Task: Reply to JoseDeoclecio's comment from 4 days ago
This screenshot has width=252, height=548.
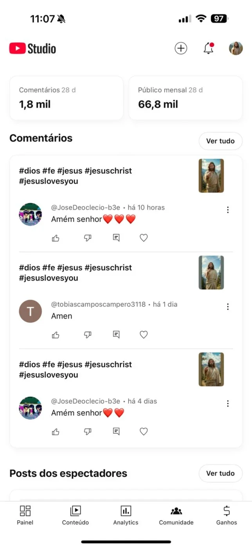Action: (x=116, y=431)
